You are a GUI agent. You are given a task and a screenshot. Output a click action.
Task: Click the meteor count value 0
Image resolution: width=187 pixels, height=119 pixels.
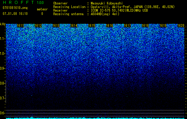pos(42,14)
